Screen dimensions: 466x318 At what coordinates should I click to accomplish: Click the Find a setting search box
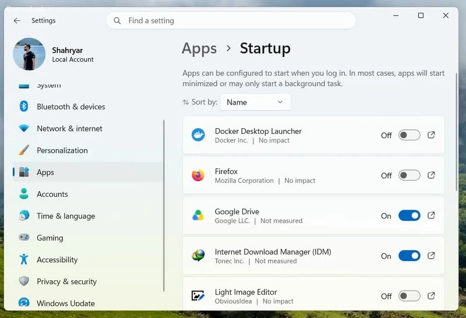point(231,20)
